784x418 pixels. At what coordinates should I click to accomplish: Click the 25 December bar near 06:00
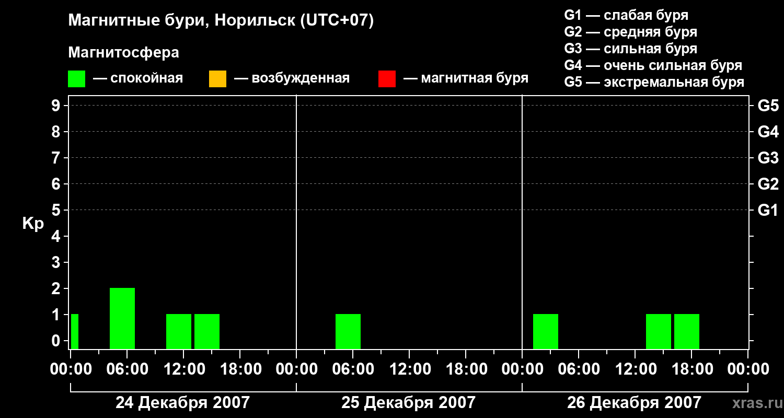[348, 331]
